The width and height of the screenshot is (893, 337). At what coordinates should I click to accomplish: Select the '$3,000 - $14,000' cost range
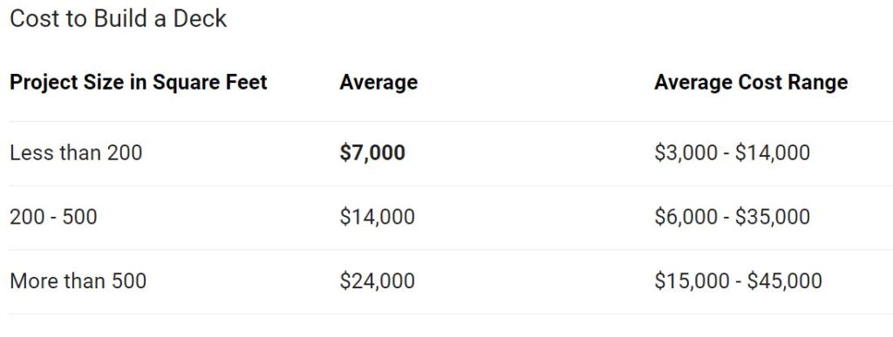coord(732,152)
